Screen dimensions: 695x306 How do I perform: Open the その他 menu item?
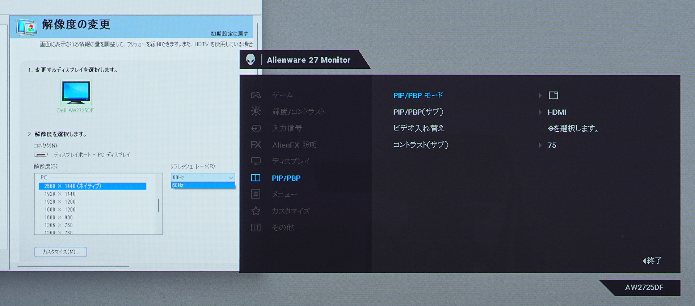(283, 227)
